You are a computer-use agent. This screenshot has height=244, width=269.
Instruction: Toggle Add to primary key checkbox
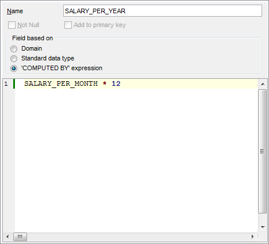click(68, 25)
